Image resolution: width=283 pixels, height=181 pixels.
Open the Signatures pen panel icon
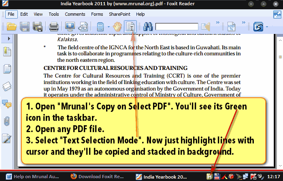(x=7, y=138)
